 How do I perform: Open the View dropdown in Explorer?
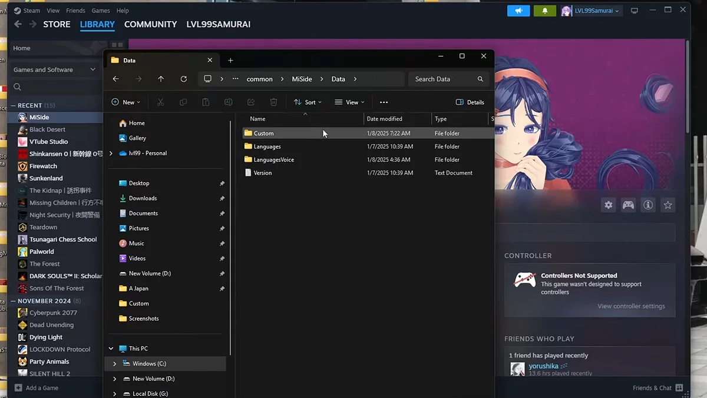click(x=349, y=102)
